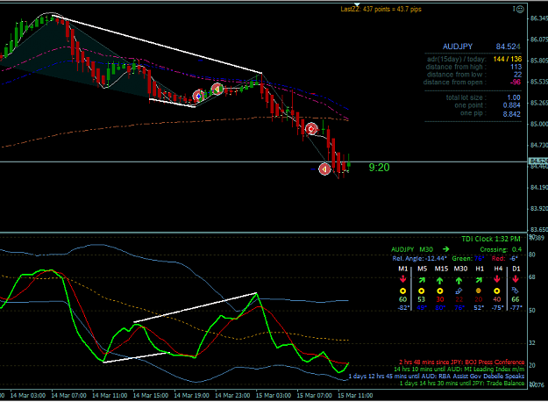Click the MI Leading Index m/m news line
The image size is (548, 402).
pyautogui.click(x=459, y=370)
